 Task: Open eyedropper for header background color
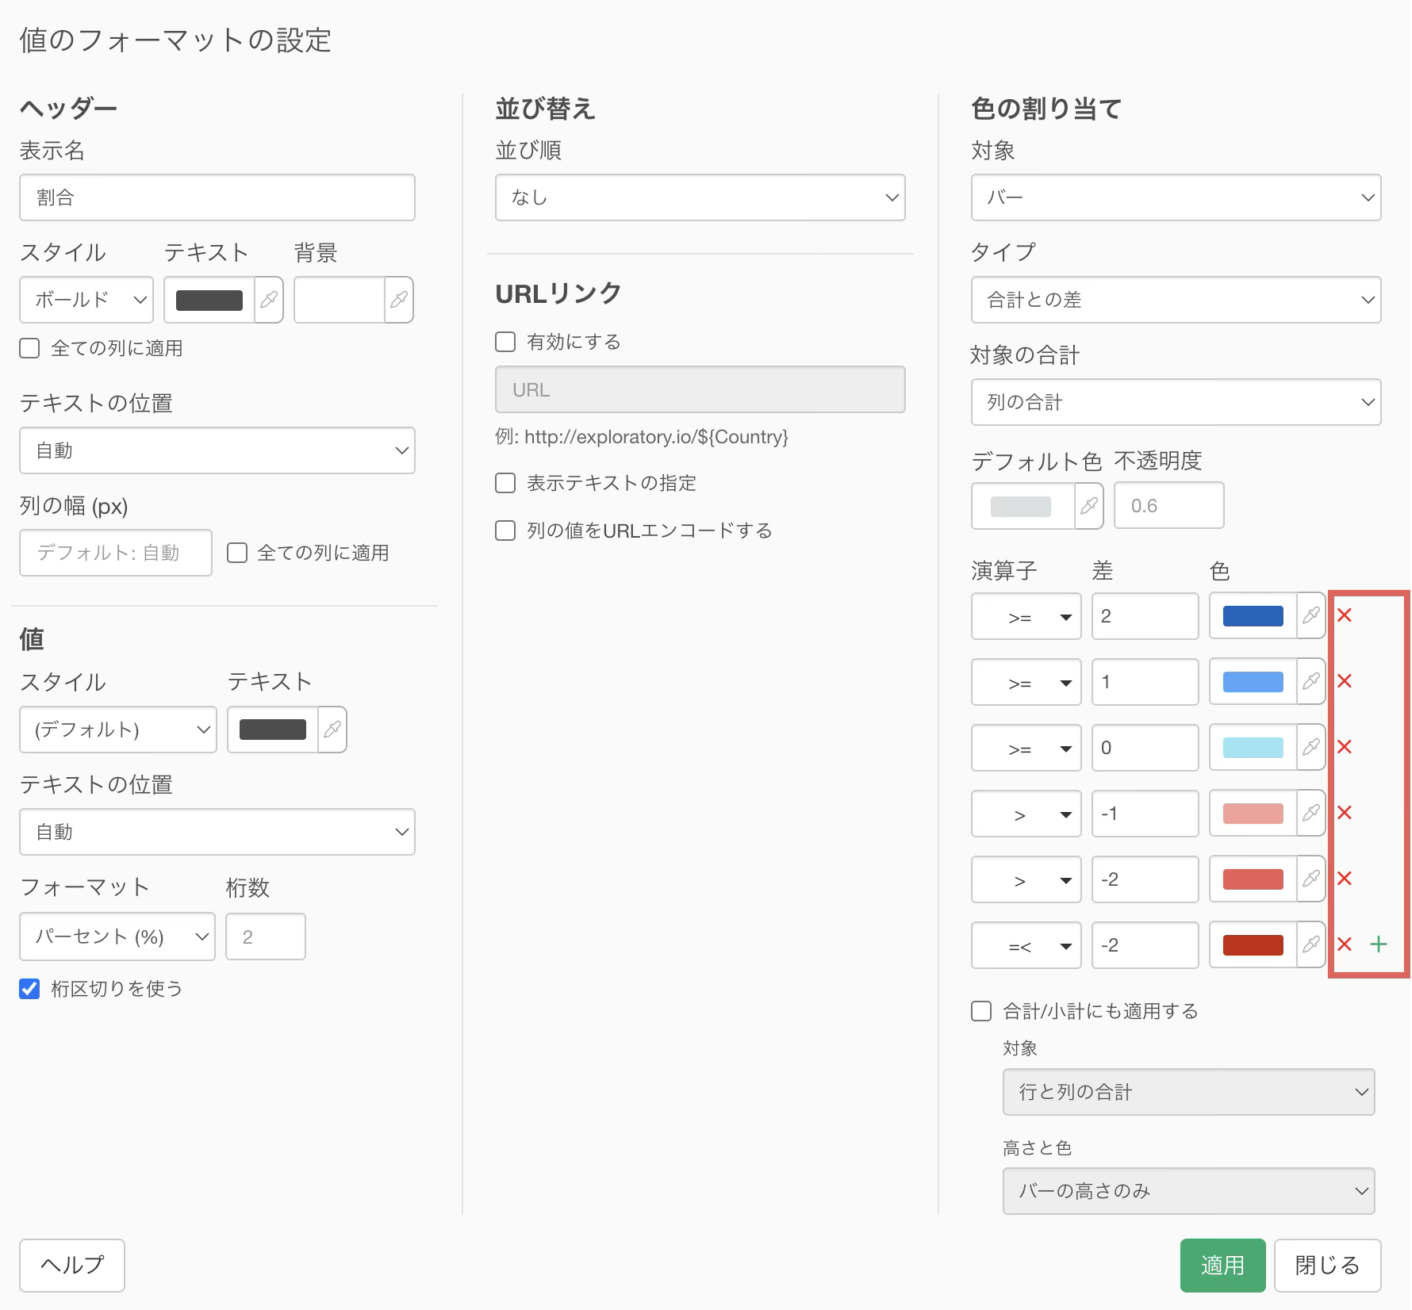(x=399, y=300)
